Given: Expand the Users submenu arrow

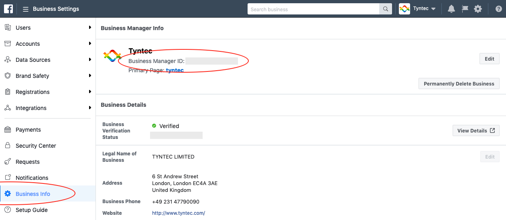Looking at the screenshot, I should click(x=90, y=27).
